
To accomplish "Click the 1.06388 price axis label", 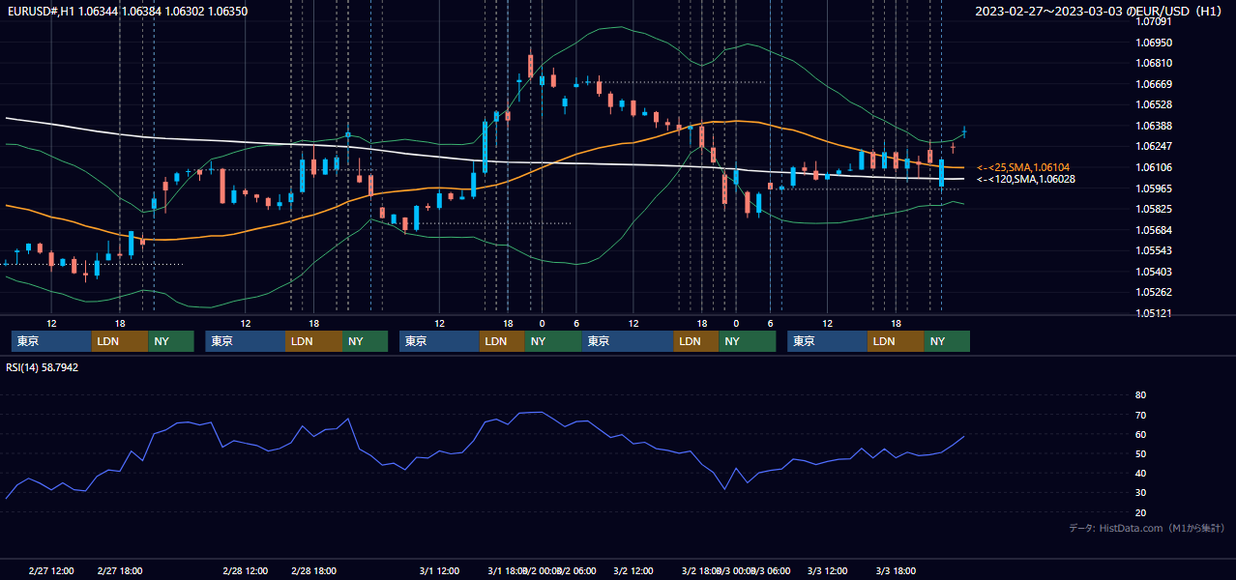I will (1154, 126).
